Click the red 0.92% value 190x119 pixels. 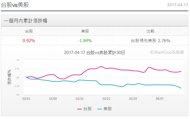[x=29, y=40]
